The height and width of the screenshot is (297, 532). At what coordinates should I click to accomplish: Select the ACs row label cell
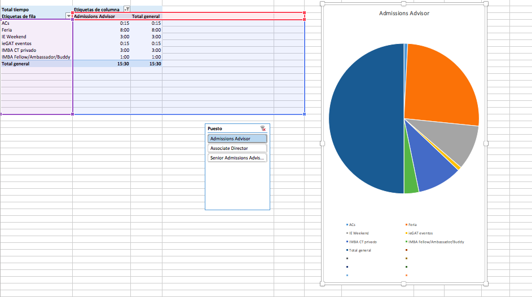[x=36, y=23]
